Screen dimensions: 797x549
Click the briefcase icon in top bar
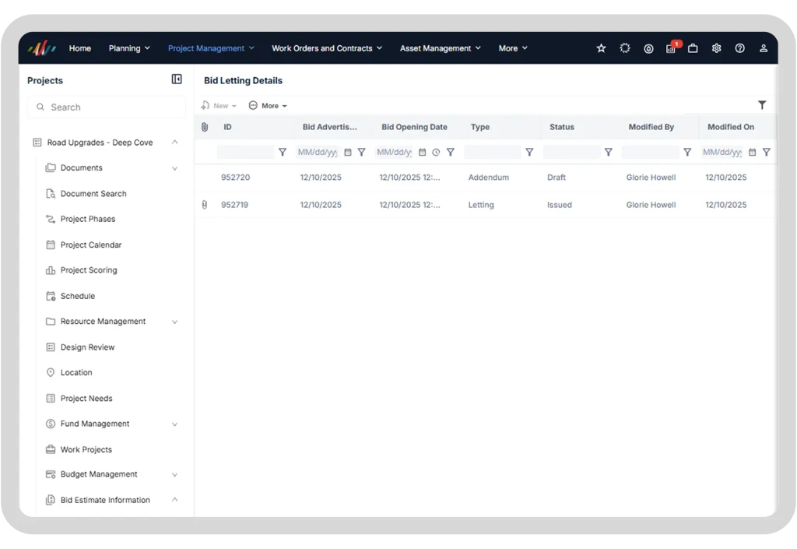click(693, 48)
